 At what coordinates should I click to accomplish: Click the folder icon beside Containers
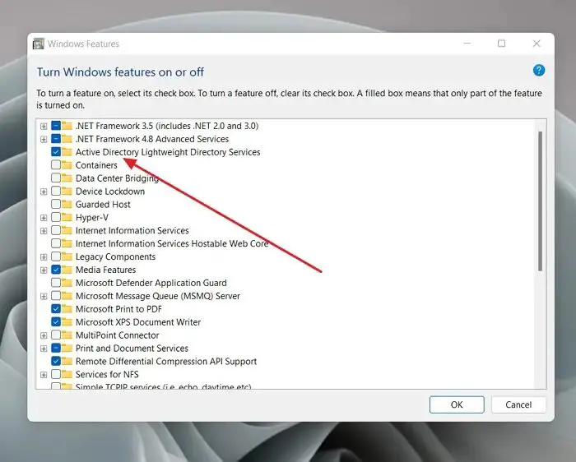[67, 164]
